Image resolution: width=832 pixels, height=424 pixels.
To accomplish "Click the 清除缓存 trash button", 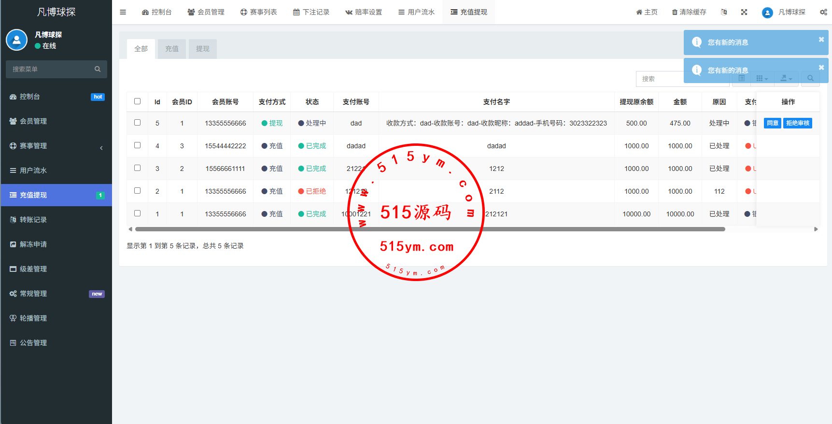I will [689, 12].
